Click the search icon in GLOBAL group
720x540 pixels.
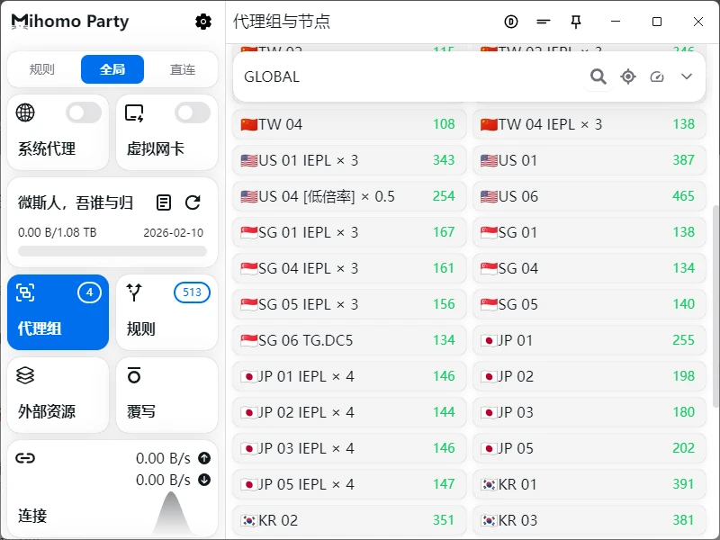(x=598, y=76)
